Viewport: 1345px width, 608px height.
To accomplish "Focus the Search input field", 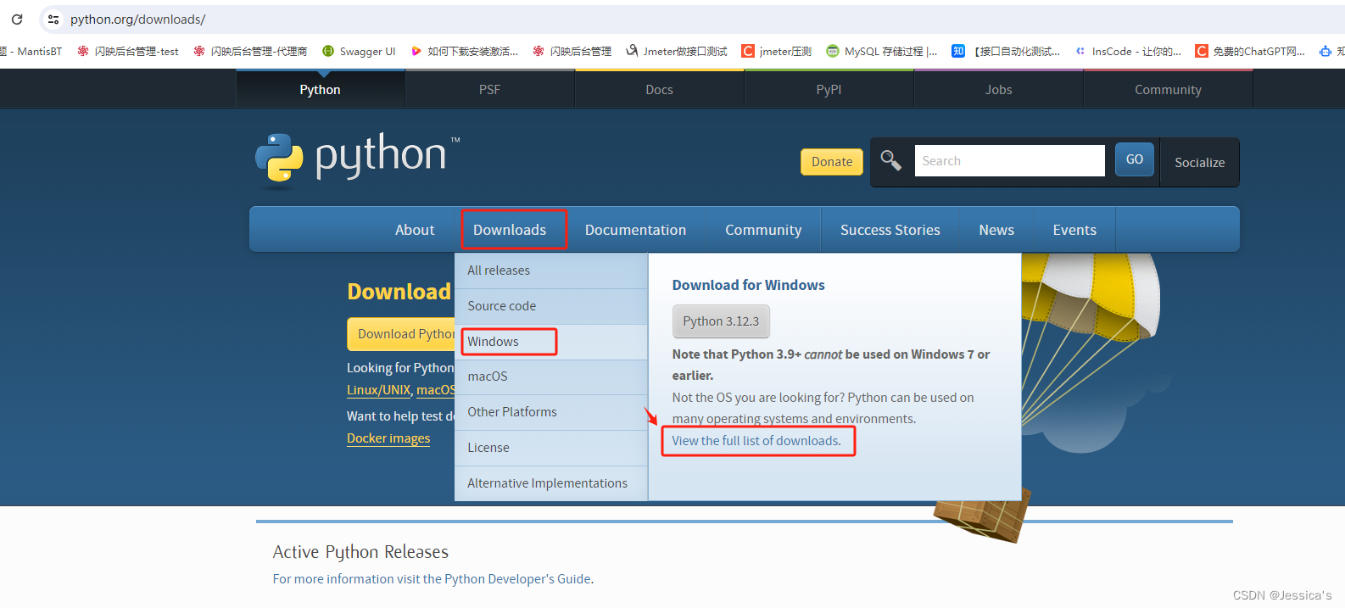I will [x=1009, y=160].
